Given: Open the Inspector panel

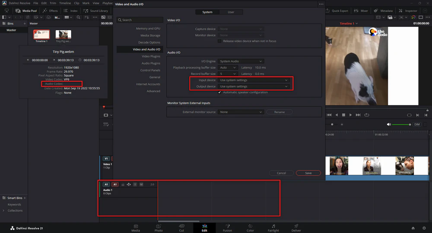Looking at the screenshot, I should [408, 11].
